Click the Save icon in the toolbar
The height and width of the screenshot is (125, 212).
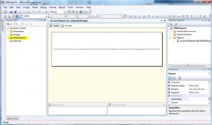pos(11,12)
